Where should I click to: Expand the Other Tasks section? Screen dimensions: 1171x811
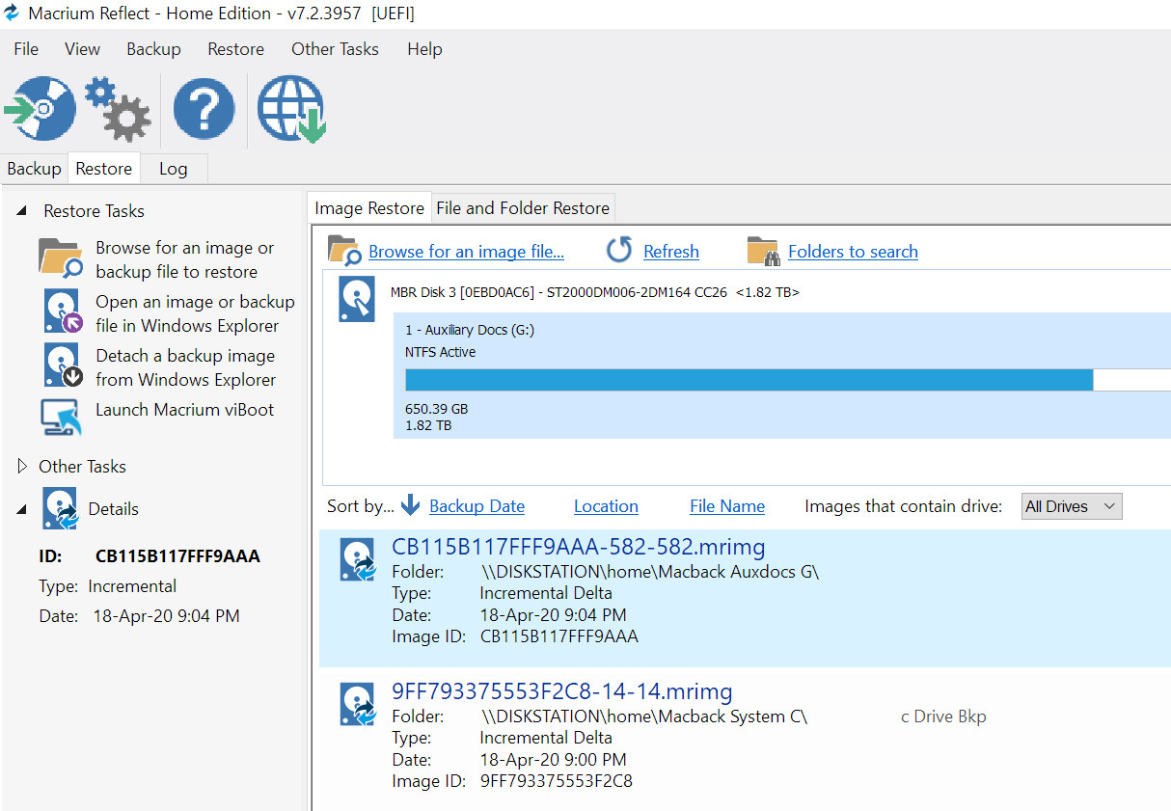tap(22, 467)
